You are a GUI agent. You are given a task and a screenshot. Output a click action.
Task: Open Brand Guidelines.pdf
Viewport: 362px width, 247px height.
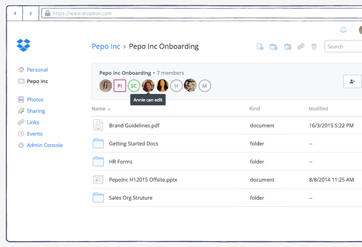134,126
